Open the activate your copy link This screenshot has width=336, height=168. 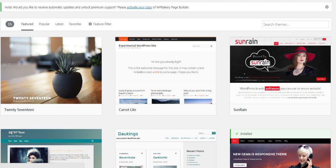(139, 7)
